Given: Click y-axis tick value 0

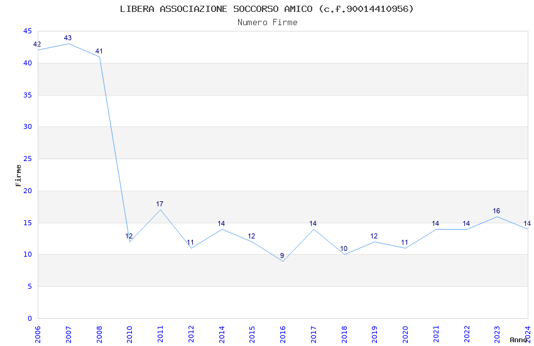Looking at the screenshot, I should pyautogui.click(x=30, y=319).
